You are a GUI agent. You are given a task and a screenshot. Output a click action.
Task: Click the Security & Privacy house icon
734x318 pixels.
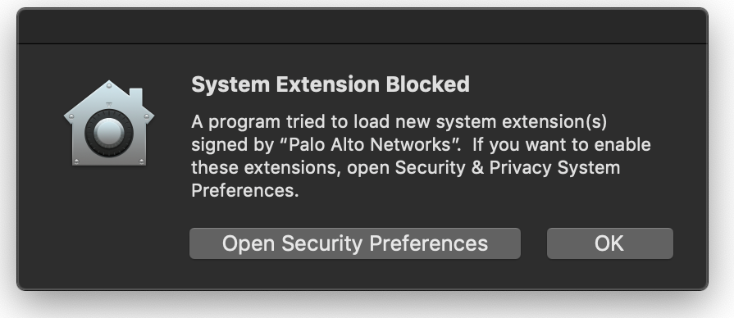click(x=109, y=123)
